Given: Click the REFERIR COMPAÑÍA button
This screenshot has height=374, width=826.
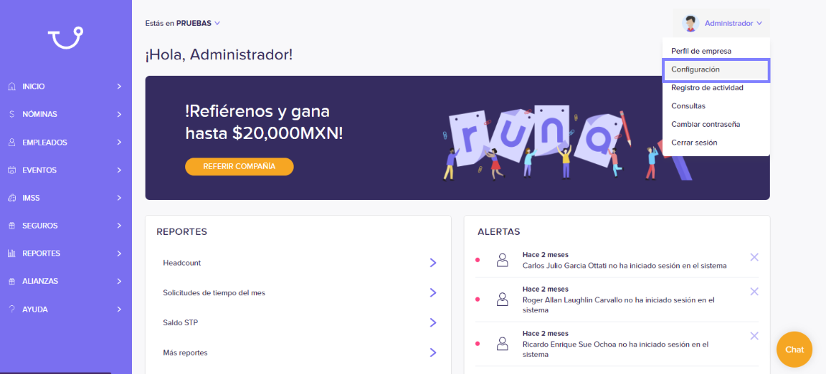Looking at the screenshot, I should [x=239, y=166].
